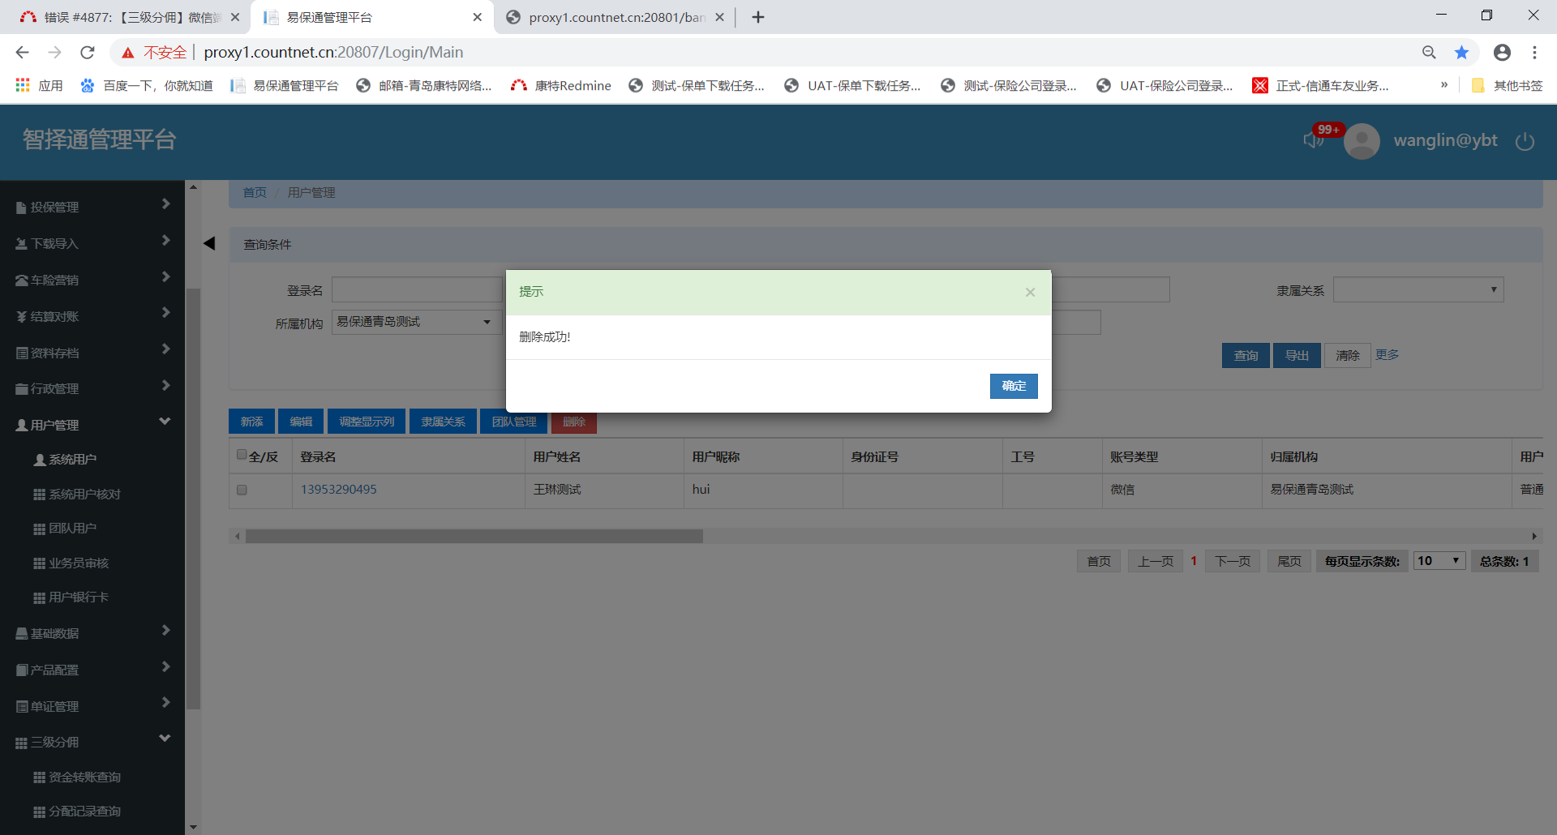Open the 每页显示条数 dropdown

1439,561
